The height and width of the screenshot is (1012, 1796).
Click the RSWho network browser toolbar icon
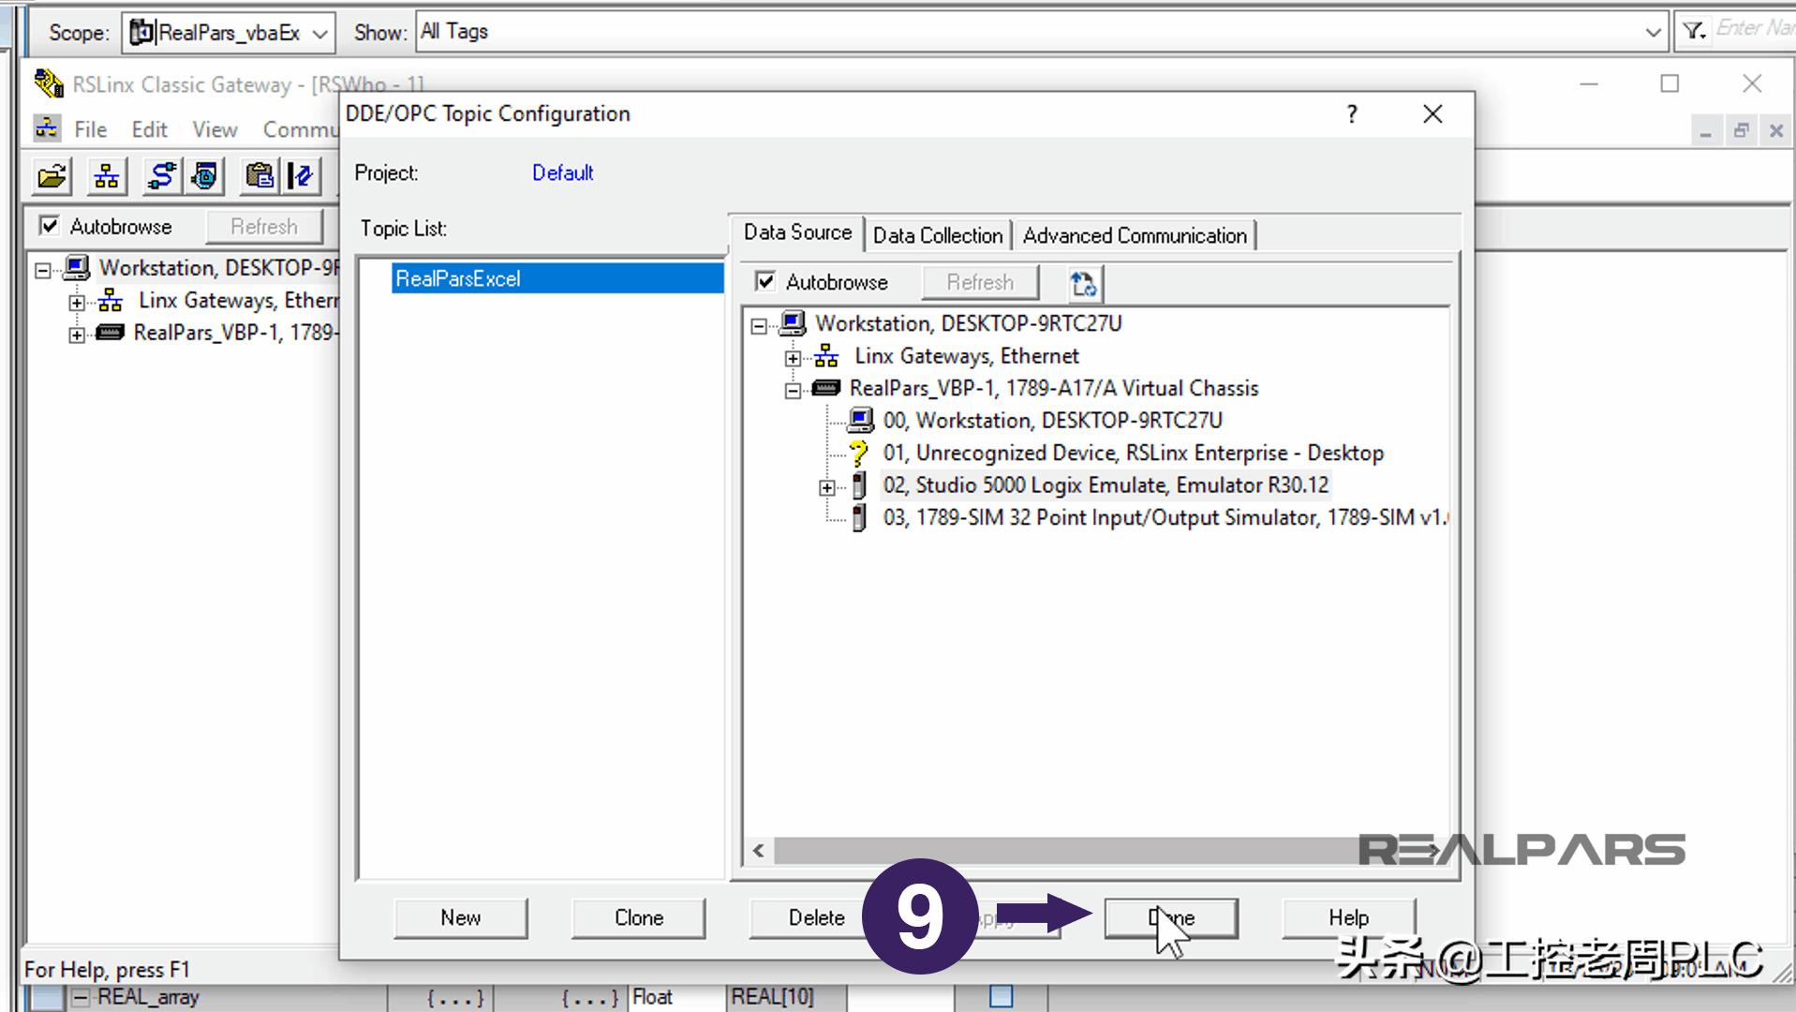pyautogui.click(x=107, y=176)
